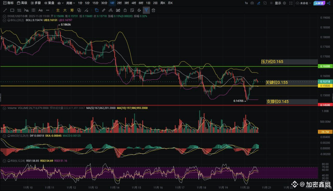Take a chart screenshot with camera icon

tap(252, 3)
